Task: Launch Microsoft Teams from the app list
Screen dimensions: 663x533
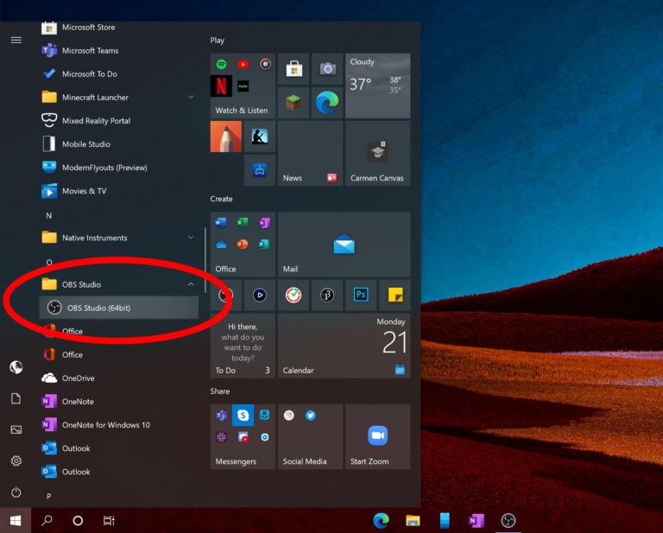Action: click(118, 51)
